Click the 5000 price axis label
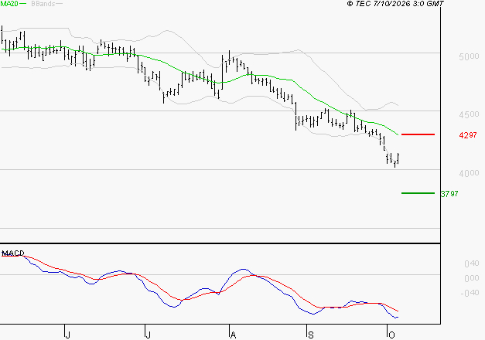The image size is (485, 340). tap(469, 56)
